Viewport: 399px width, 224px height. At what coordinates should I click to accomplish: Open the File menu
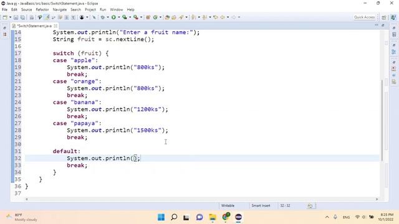click(x=4, y=10)
